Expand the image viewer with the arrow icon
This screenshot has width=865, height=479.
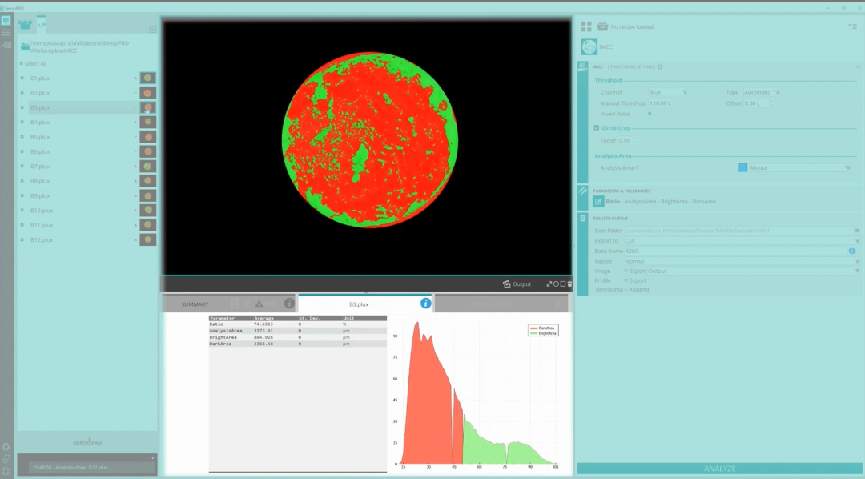tap(549, 284)
